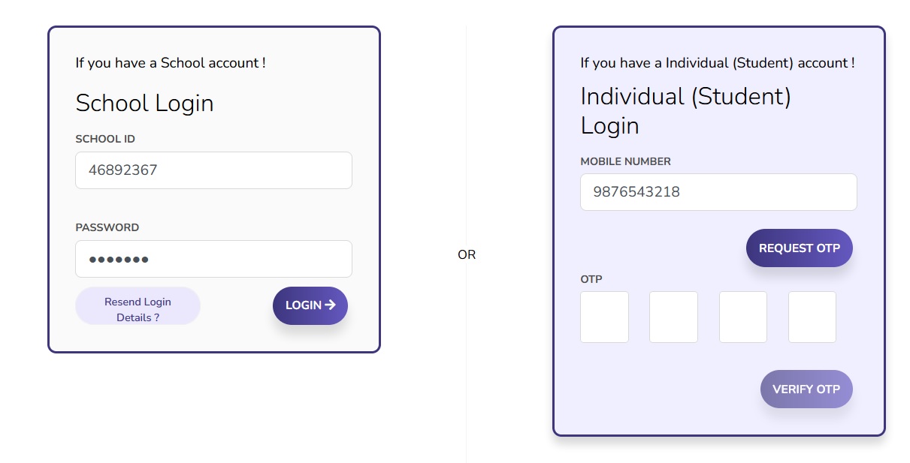The height and width of the screenshot is (463, 910).
Task: Select the third OTP digit box
Action: pyautogui.click(x=742, y=317)
